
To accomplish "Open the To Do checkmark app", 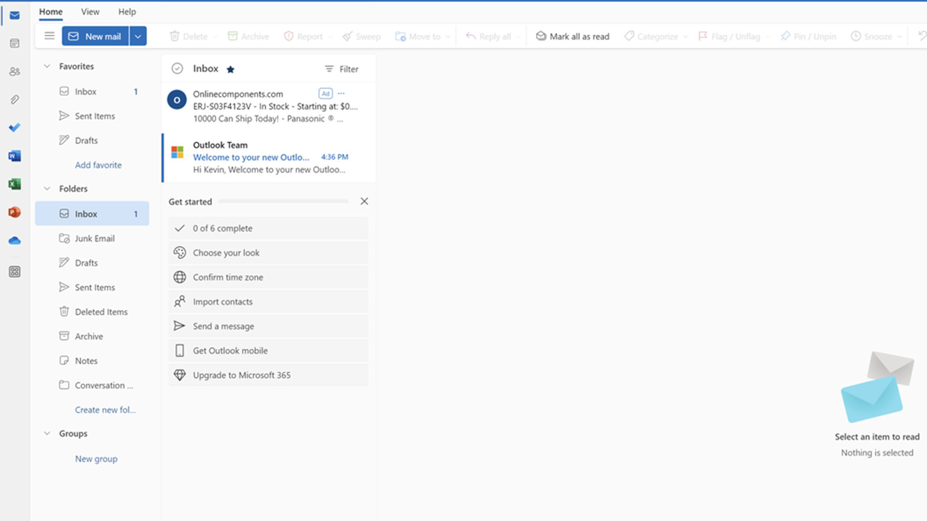I will [14, 127].
